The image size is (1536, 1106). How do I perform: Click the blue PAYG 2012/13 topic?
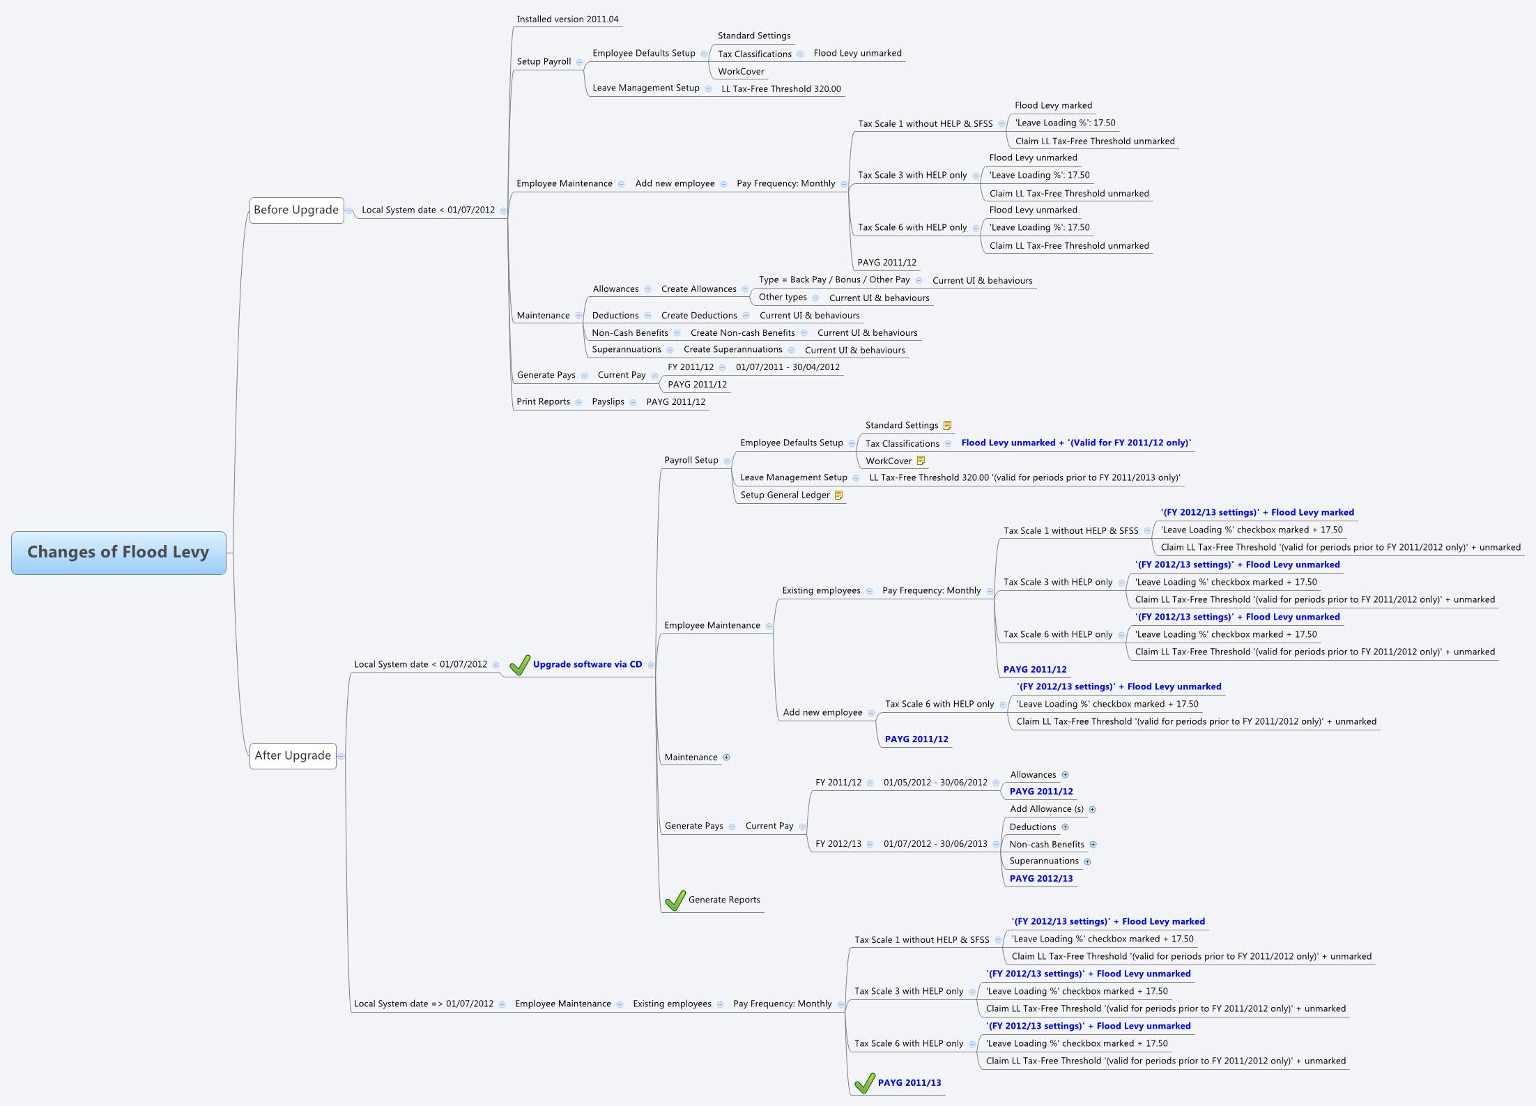coord(1040,878)
